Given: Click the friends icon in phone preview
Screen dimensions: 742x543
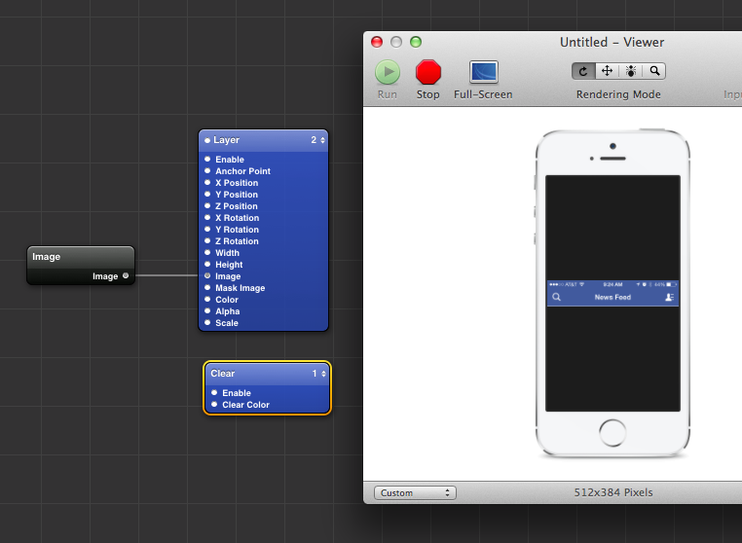Looking at the screenshot, I should click(669, 297).
